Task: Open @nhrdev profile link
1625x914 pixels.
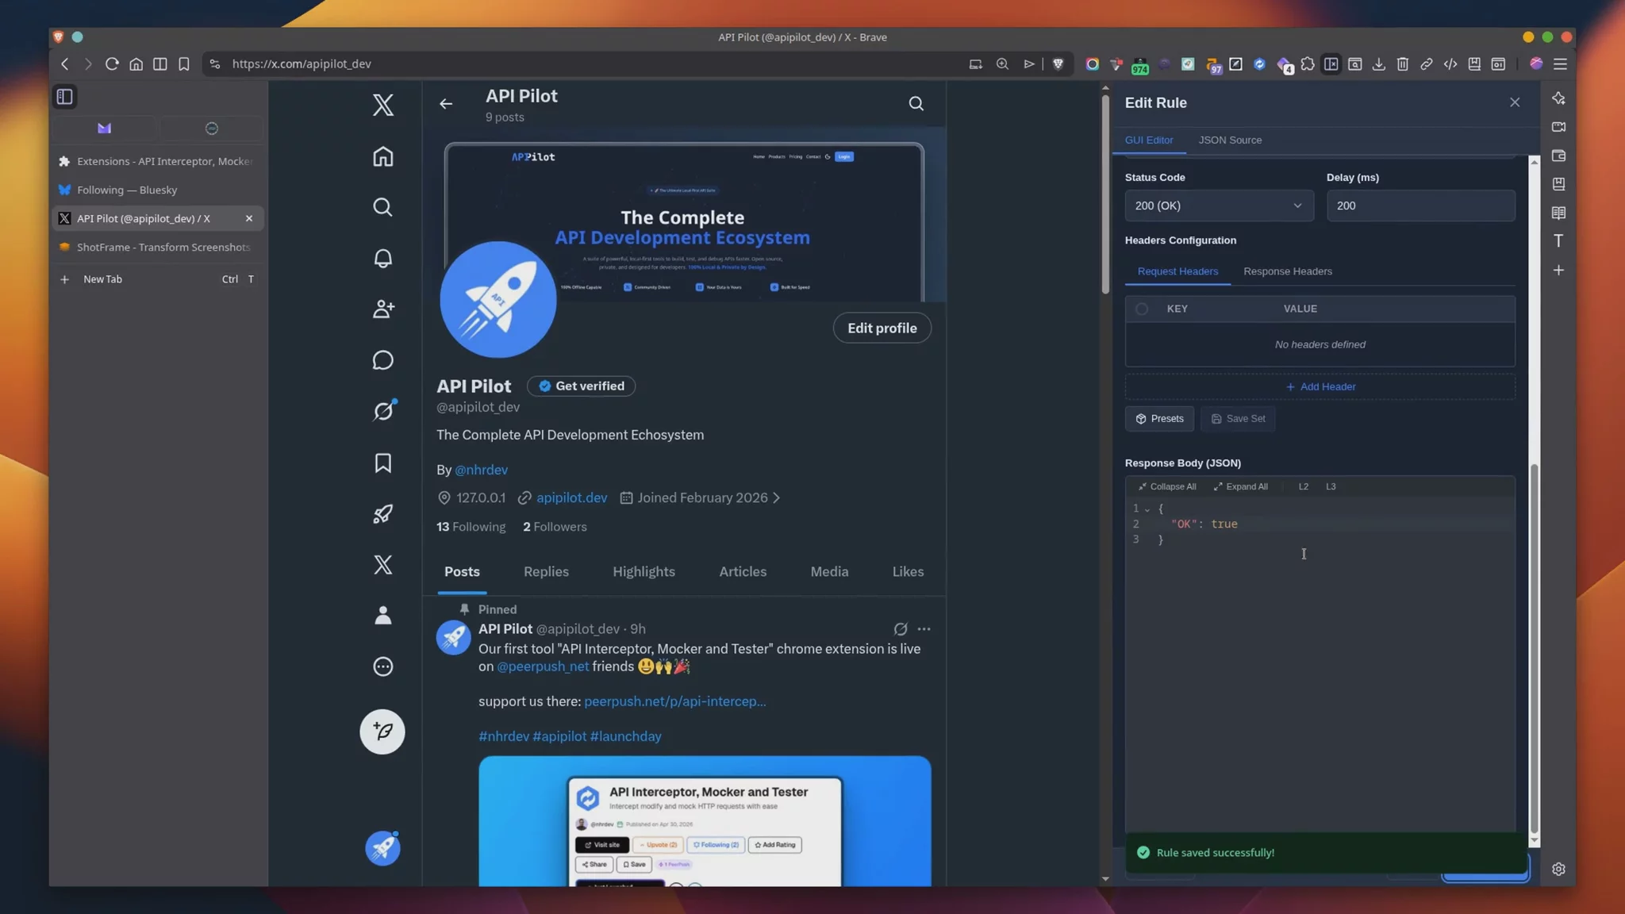Action: pyautogui.click(x=481, y=470)
